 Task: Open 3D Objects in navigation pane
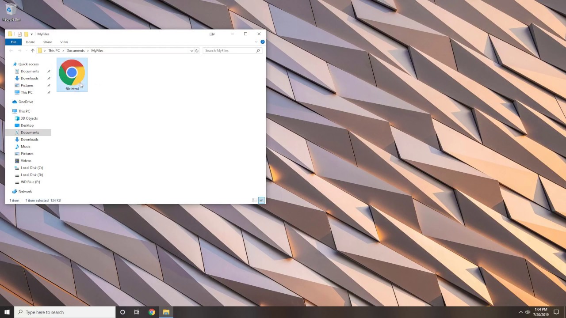[29, 118]
